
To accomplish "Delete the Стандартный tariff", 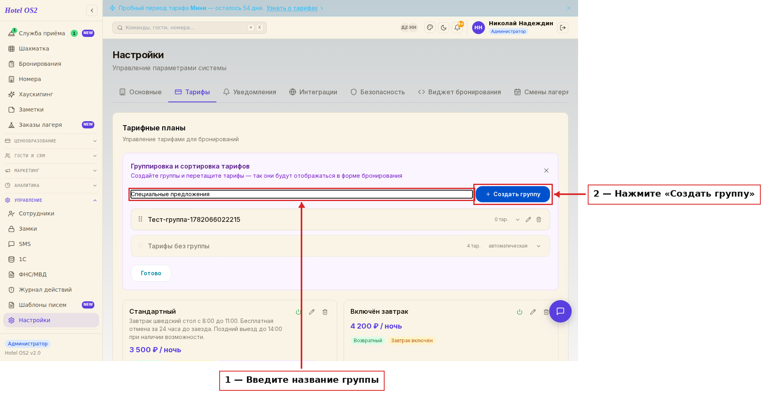I will 325,312.
